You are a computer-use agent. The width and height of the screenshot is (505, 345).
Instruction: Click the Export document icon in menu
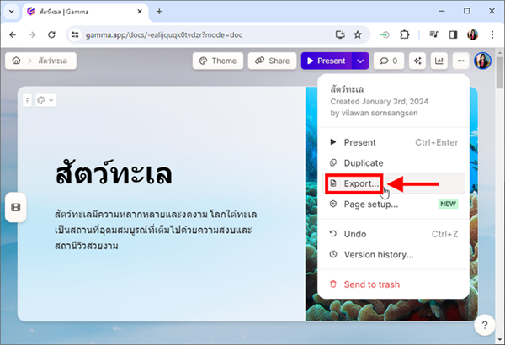click(x=333, y=183)
